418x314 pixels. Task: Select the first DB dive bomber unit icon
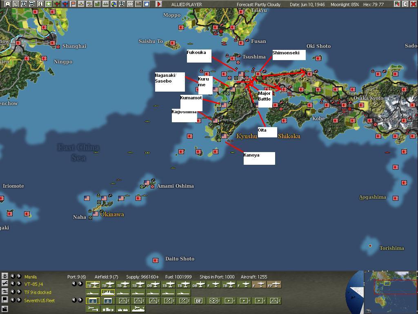[153, 285]
